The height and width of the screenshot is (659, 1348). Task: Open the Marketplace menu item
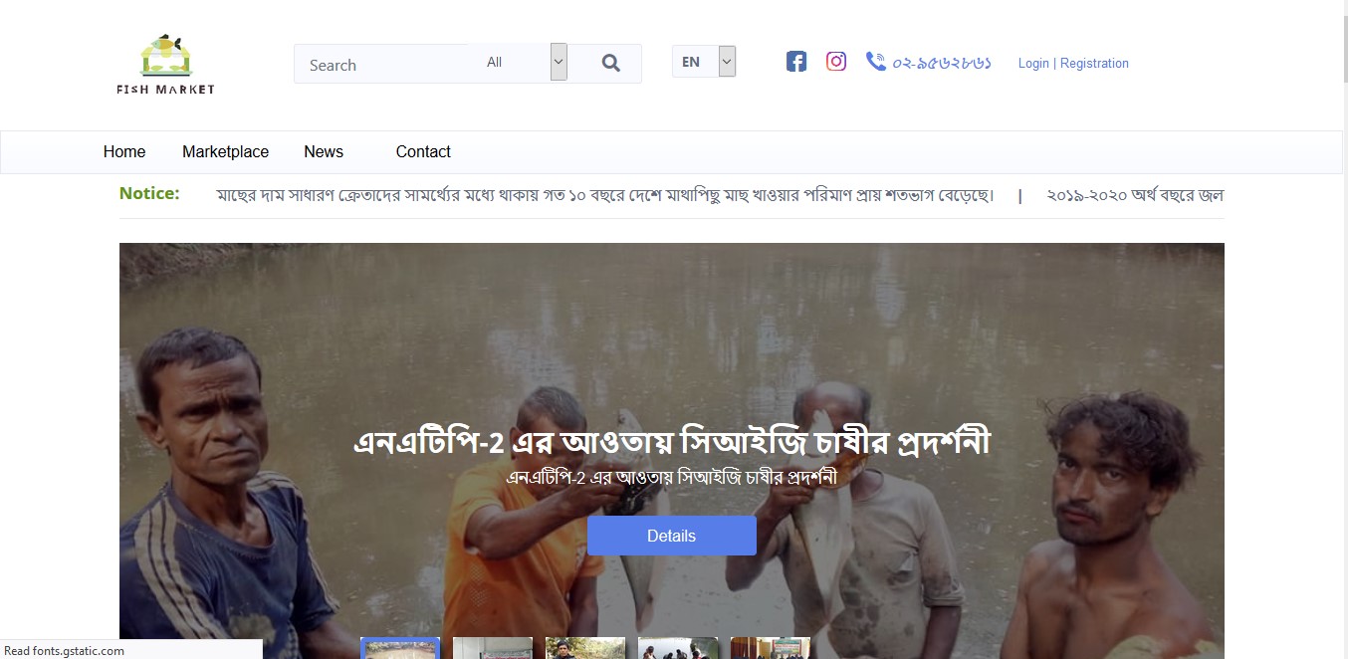click(225, 152)
